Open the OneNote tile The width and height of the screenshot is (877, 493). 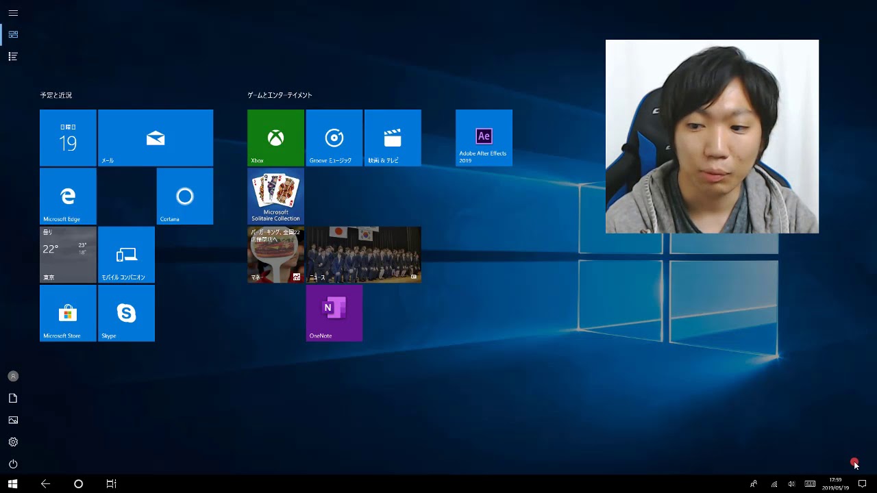click(x=334, y=313)
